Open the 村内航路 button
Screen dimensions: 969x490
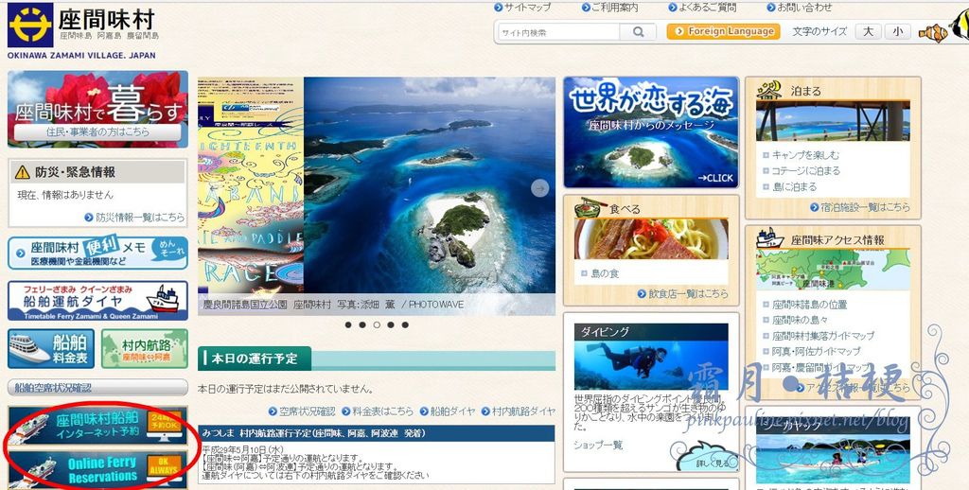(145, 348)
